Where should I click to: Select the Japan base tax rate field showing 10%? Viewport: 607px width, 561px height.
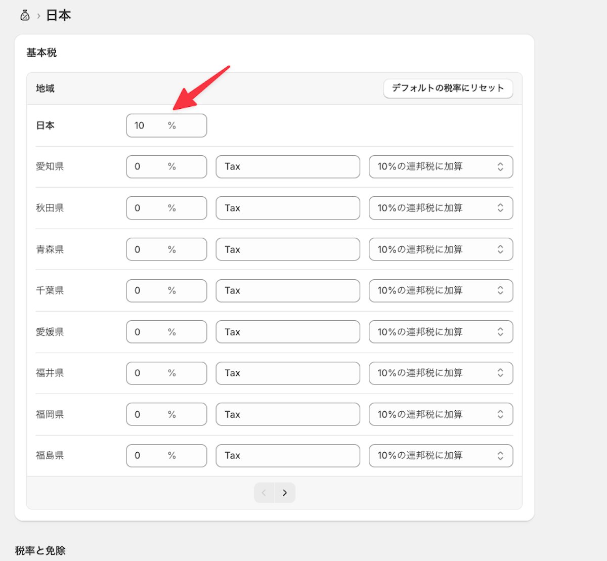pos(166,125)
